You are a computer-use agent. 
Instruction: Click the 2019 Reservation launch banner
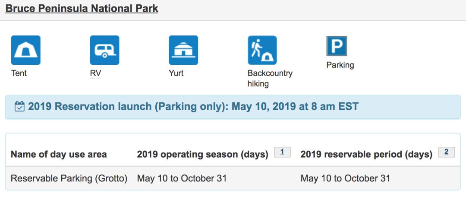click(x=233, y=107)
